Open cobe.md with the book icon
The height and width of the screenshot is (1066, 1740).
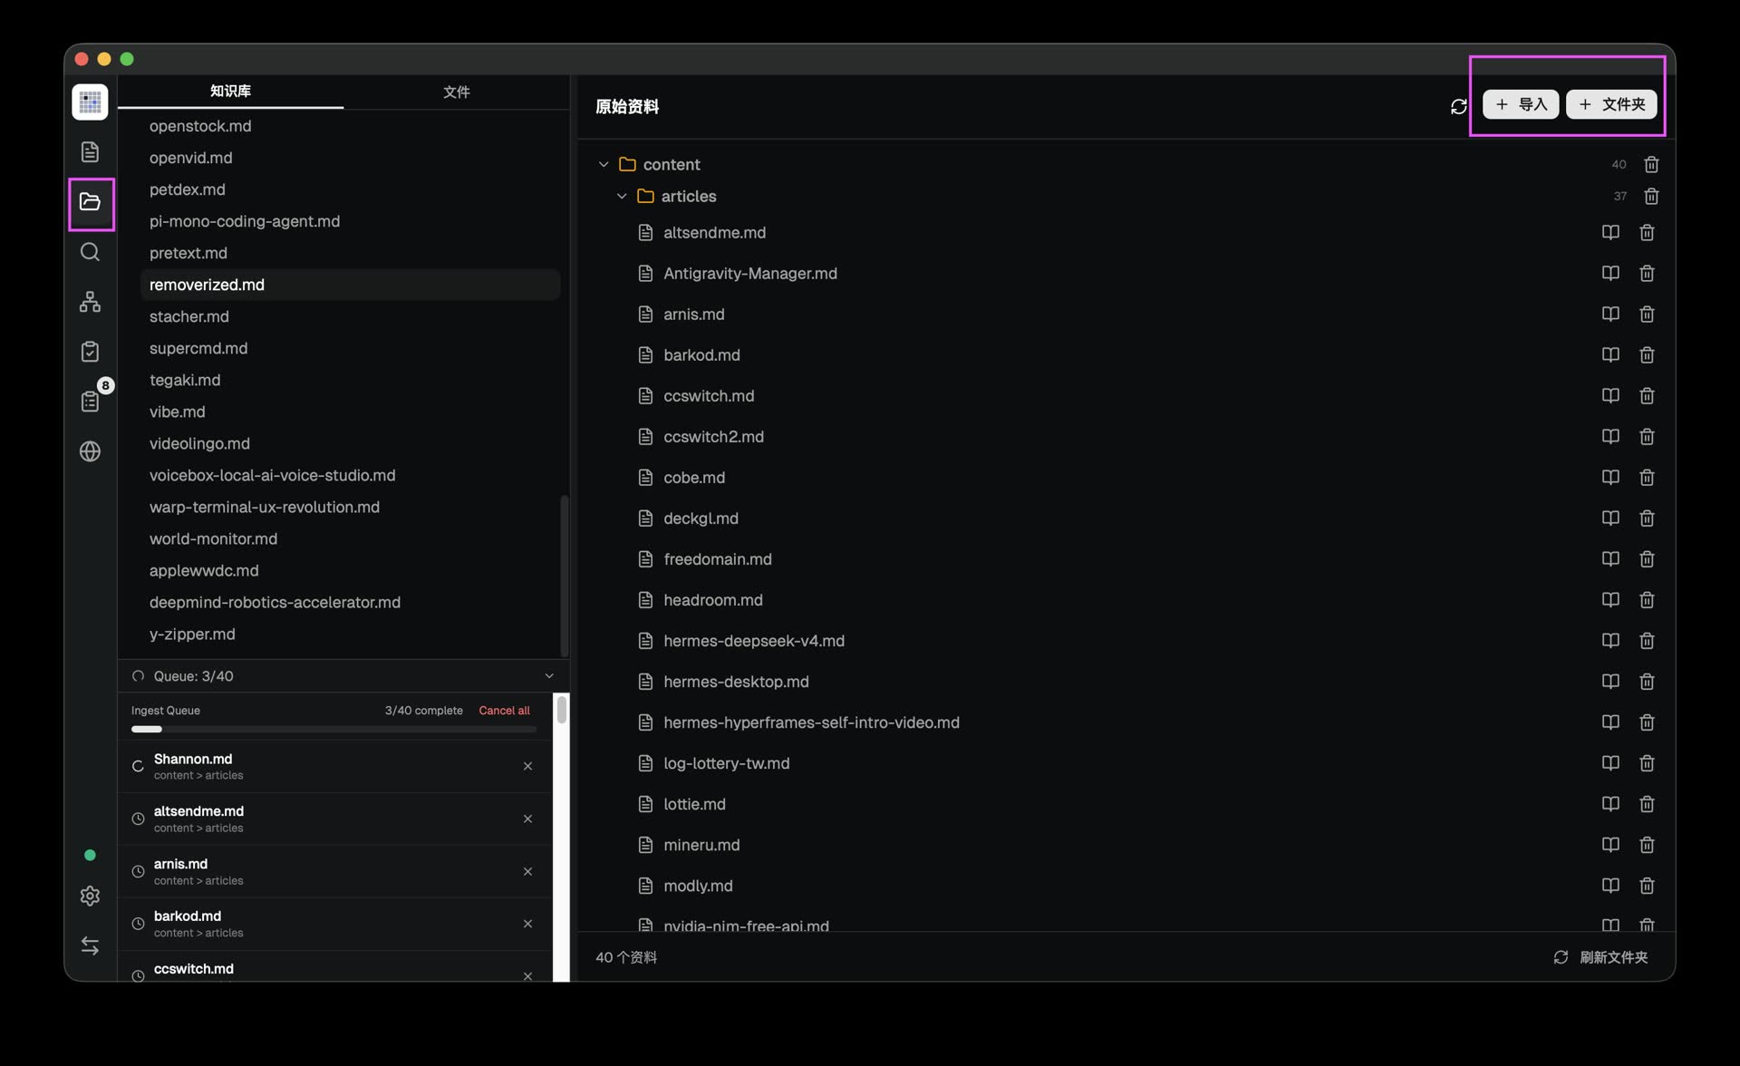pos(1610,477)
